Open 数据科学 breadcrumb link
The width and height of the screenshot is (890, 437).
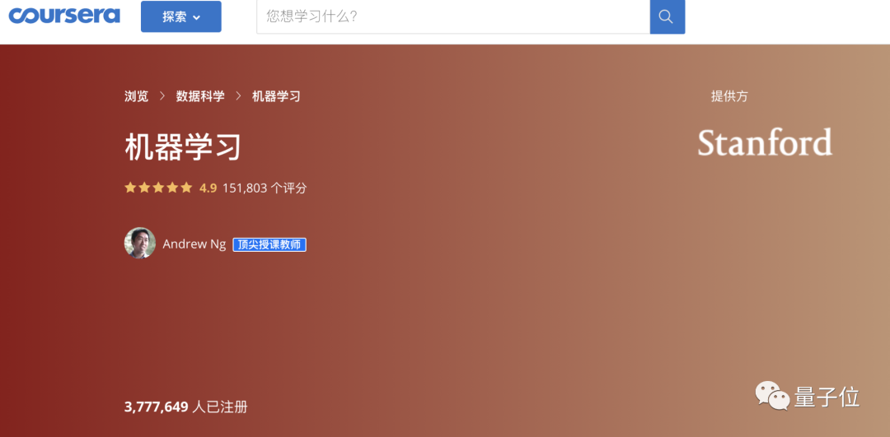[x=200, y=96]
